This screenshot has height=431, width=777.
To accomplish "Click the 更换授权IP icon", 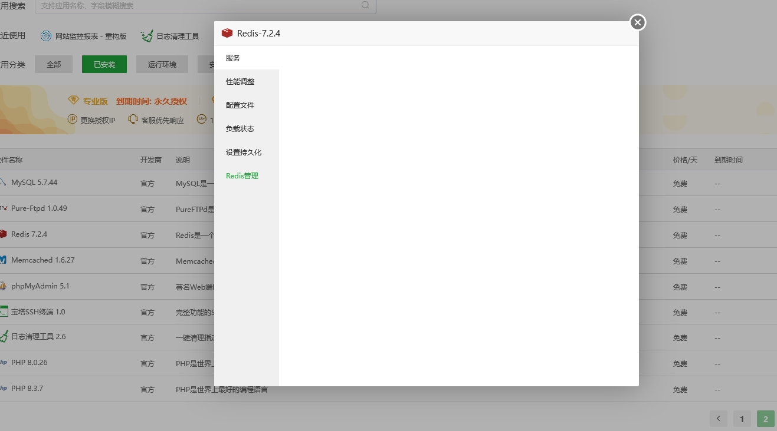I will pyautogui.click(x=73, y=119).
